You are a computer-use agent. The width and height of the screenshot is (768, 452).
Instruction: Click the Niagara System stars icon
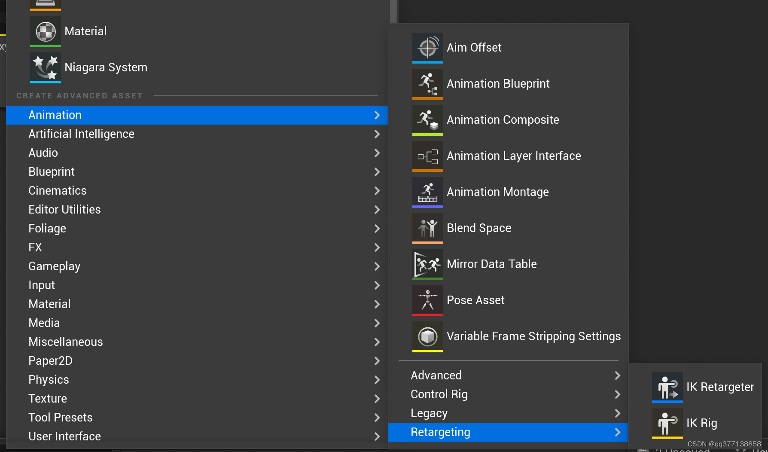click(46, 67)
